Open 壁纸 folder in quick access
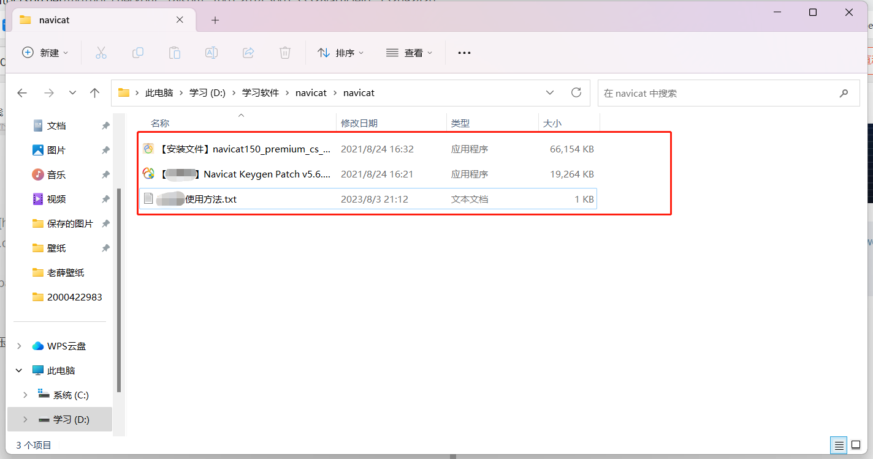 (56, 248)
